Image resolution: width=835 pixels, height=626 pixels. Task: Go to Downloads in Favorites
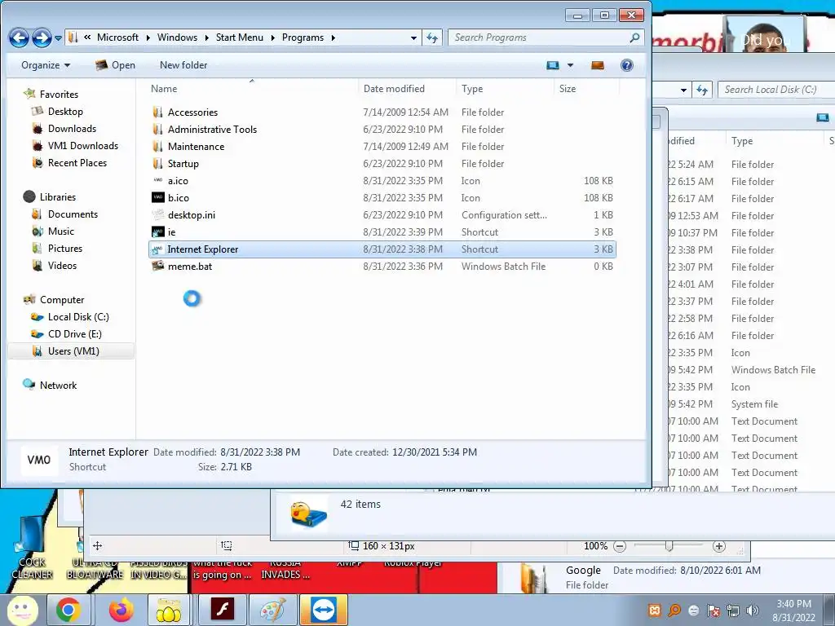coord(72,128)
